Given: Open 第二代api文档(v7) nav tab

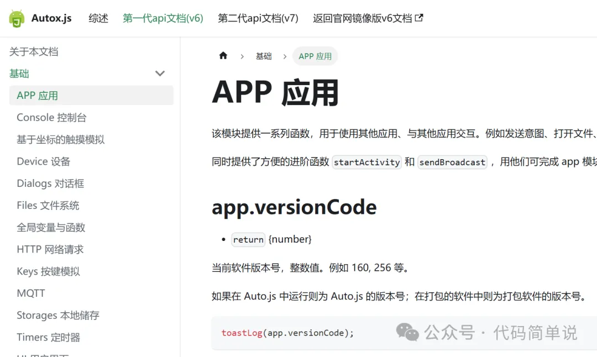Looking at the screenshot, I should [x=258, y=18].
